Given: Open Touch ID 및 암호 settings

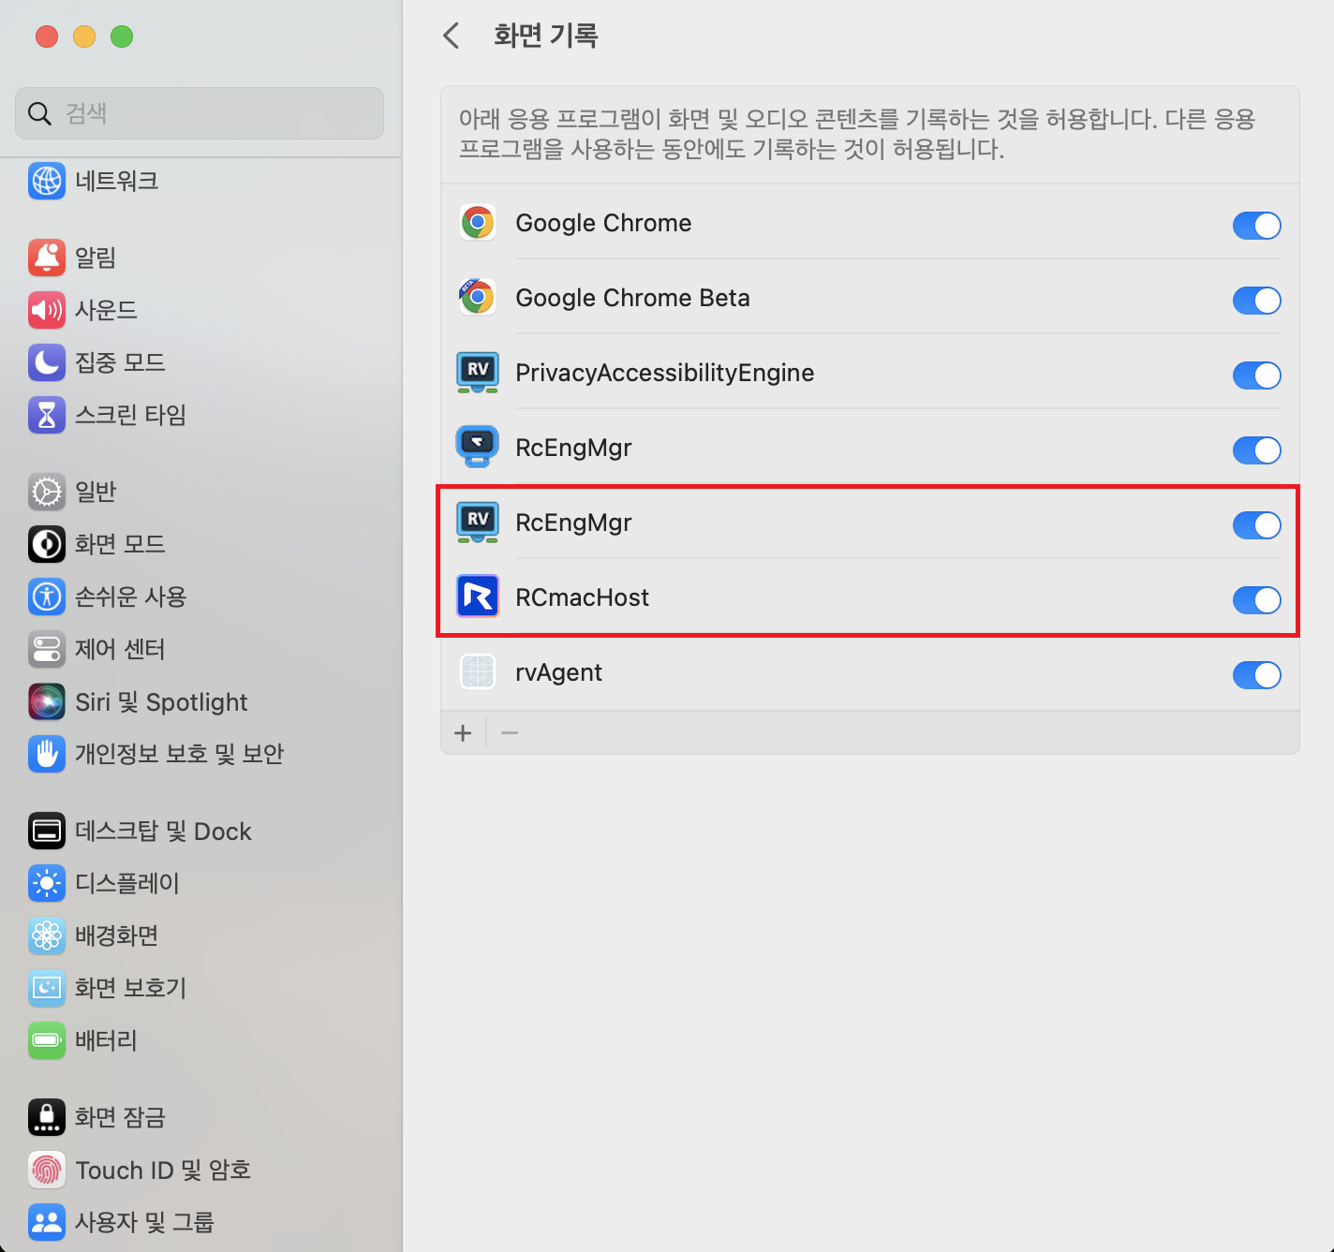Looking at the screenshot, I should coord(163,1171).
